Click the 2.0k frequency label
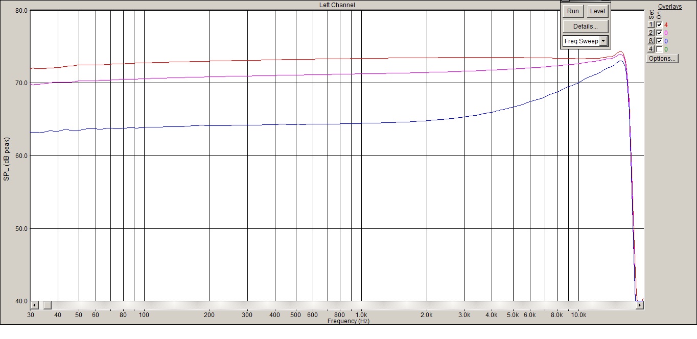The width and height of the screenshot is (697, 339). pyautogui.click(x=427, y=315)
